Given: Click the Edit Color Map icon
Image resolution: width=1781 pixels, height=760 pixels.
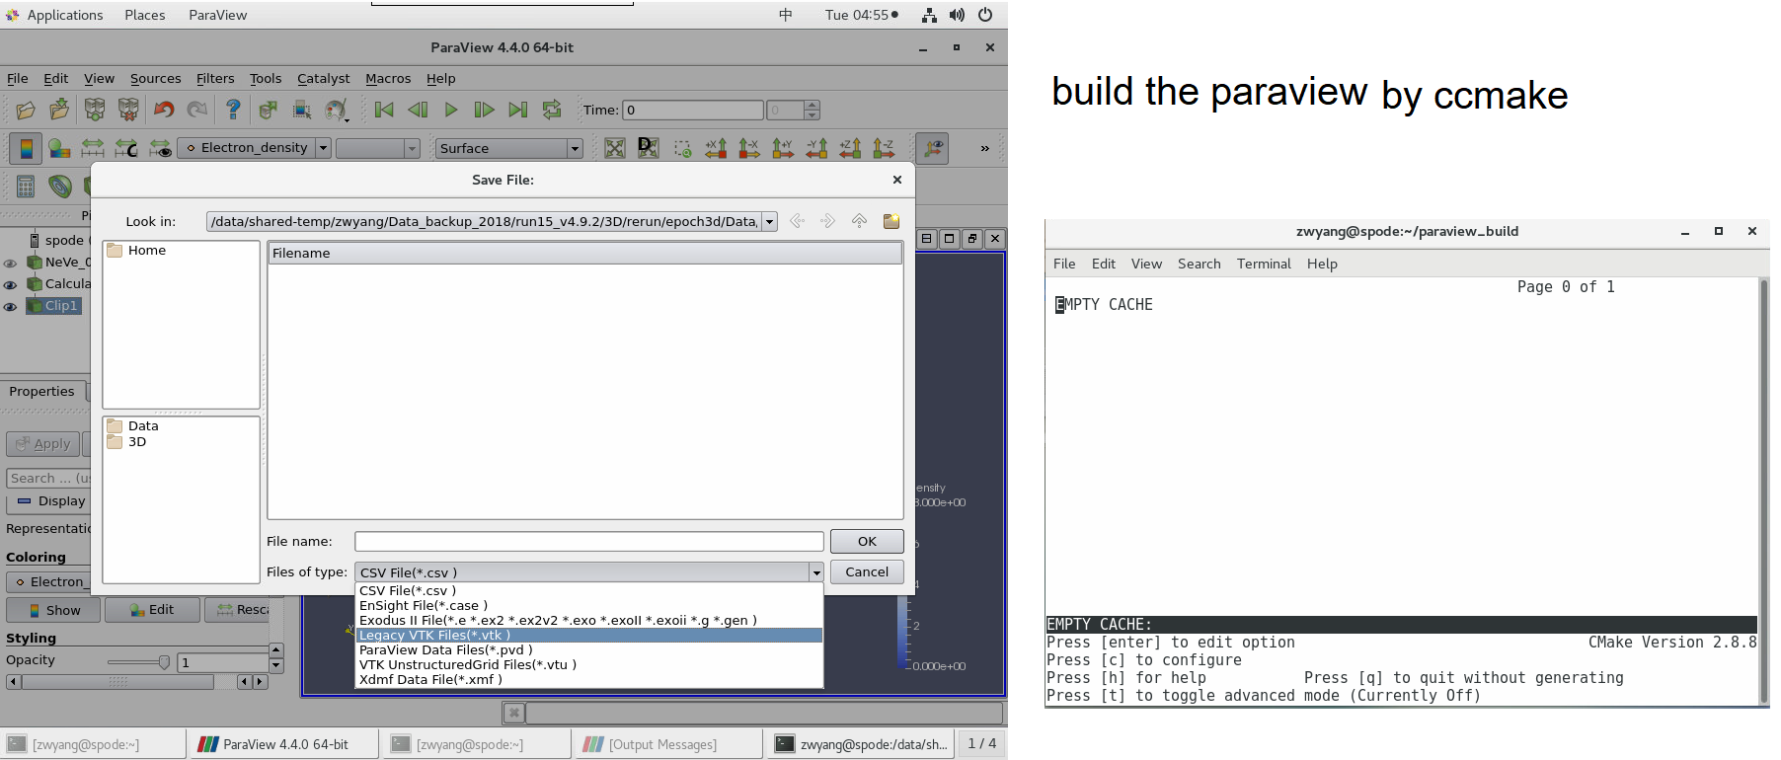Looking at the screenshot, I should [x=59, y=148].
